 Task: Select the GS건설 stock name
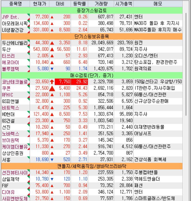[8, 121]
